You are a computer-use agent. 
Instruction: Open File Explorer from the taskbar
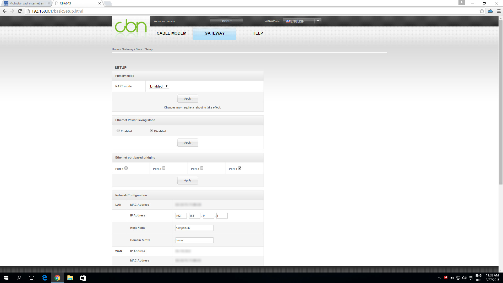tap(70, 278)
